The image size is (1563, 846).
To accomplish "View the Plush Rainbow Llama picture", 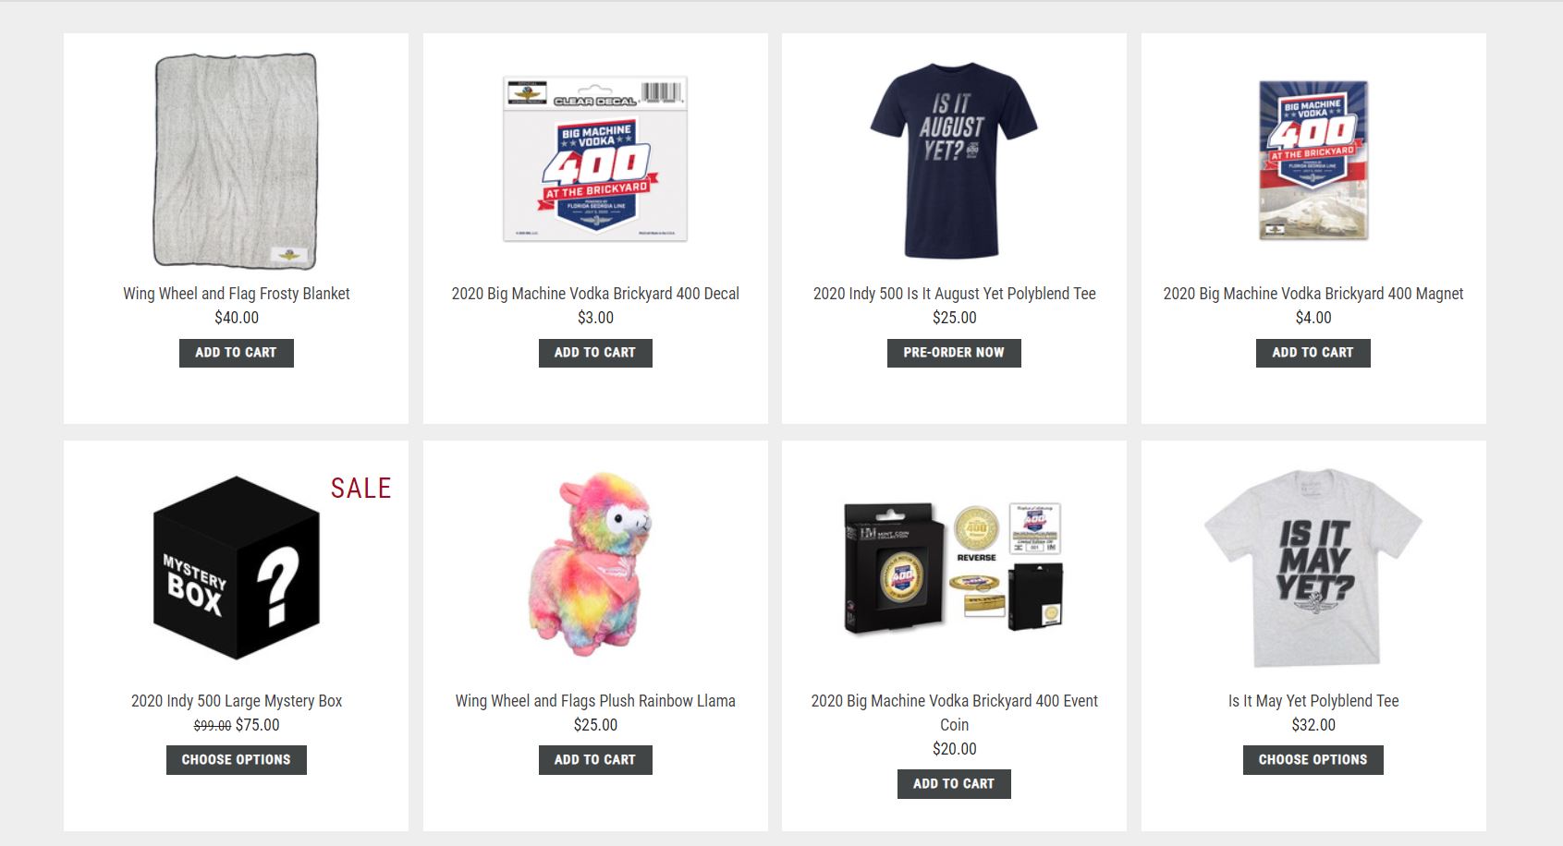I will point(592,565).
